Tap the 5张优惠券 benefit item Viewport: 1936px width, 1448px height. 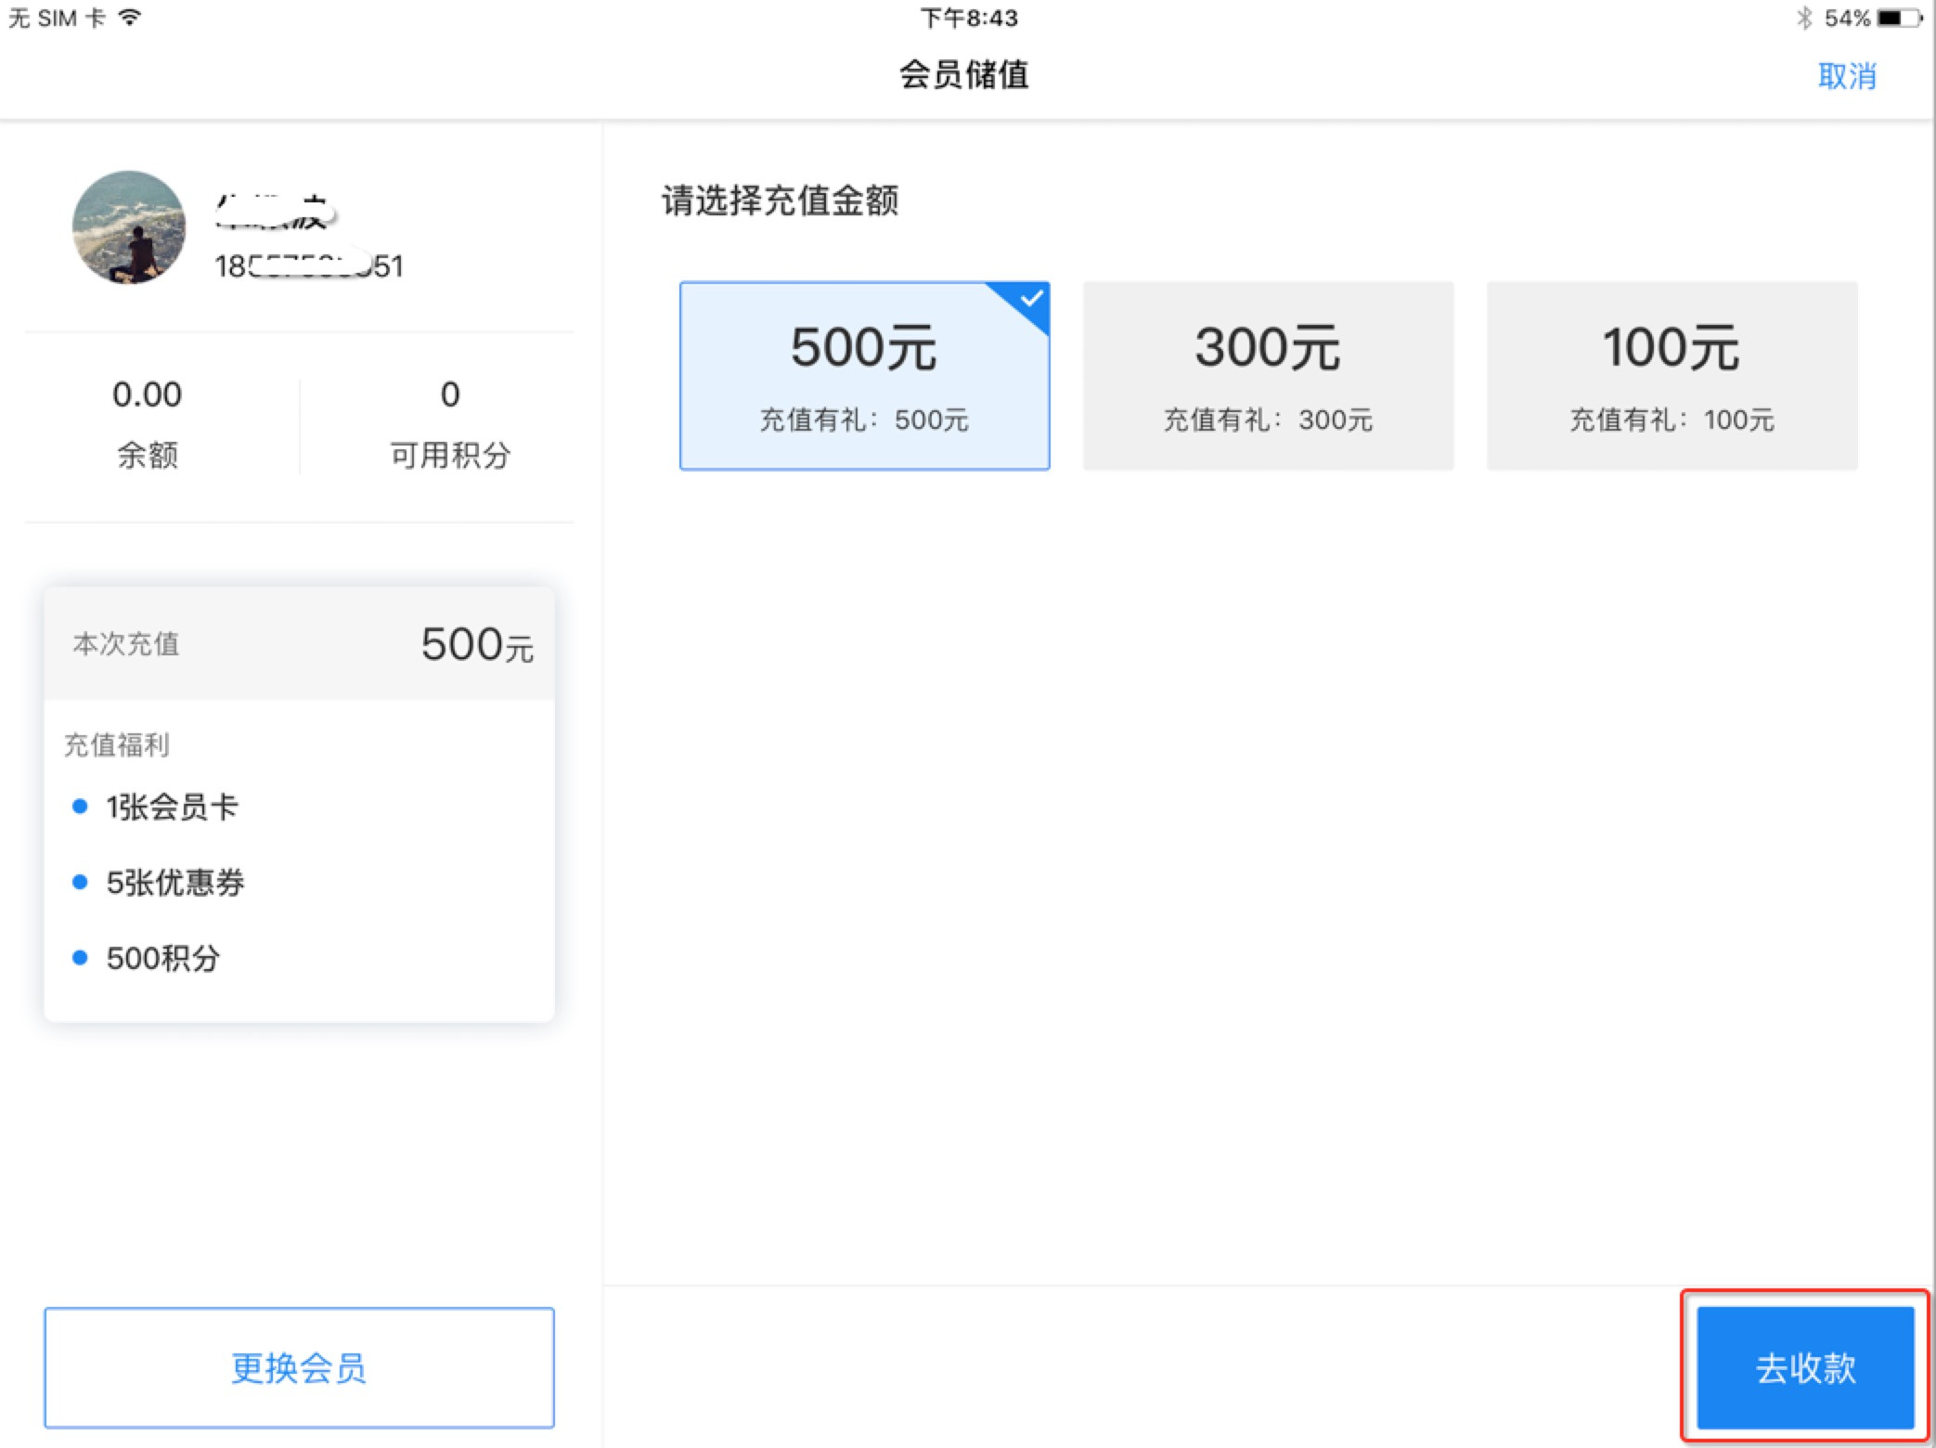click(x=174, y=882)
